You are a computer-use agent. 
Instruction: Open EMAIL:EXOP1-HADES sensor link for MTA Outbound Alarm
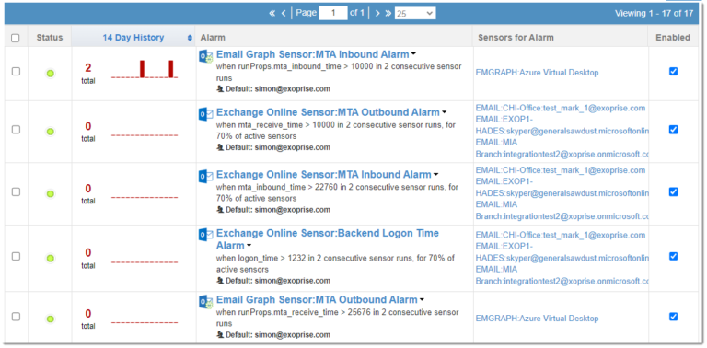[562, 125]
